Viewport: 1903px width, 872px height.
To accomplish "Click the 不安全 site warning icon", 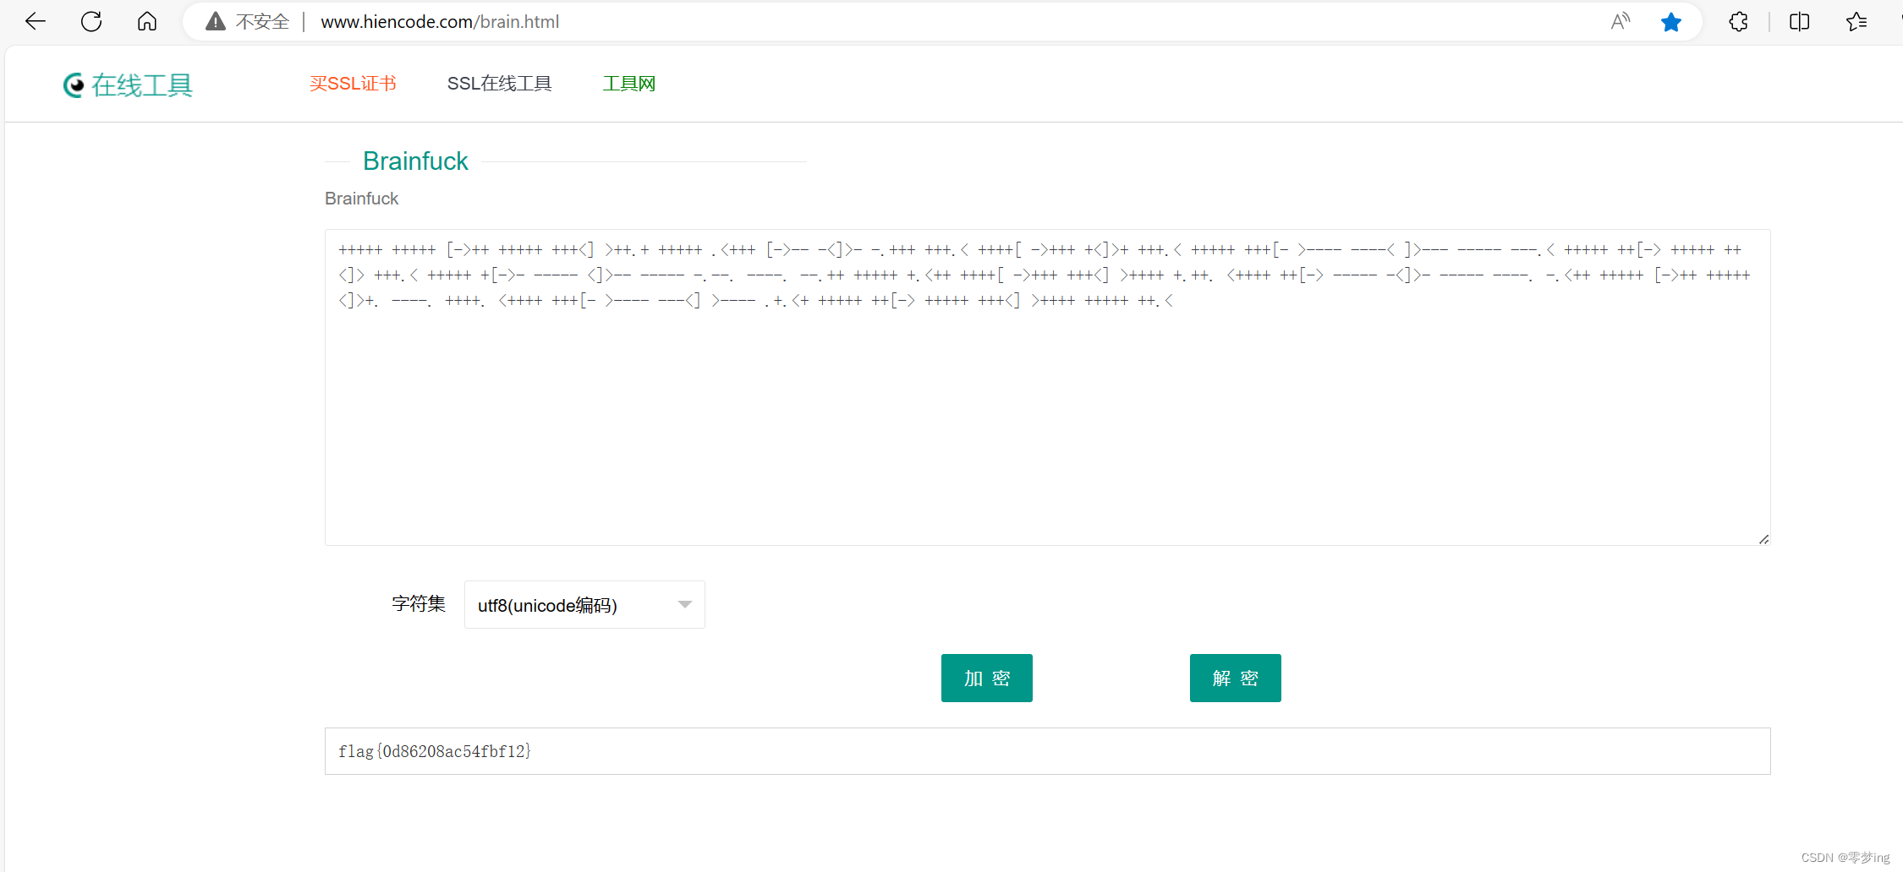I will click(216, 21).
